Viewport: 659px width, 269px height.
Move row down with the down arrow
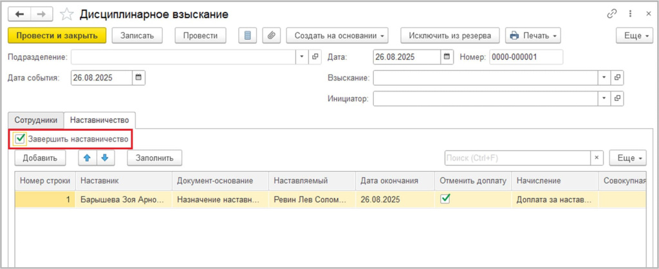[x=105, y=157]
